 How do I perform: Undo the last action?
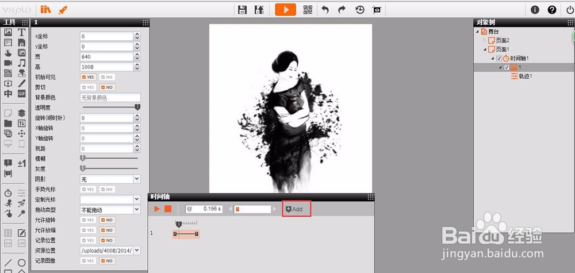(325, 10)
